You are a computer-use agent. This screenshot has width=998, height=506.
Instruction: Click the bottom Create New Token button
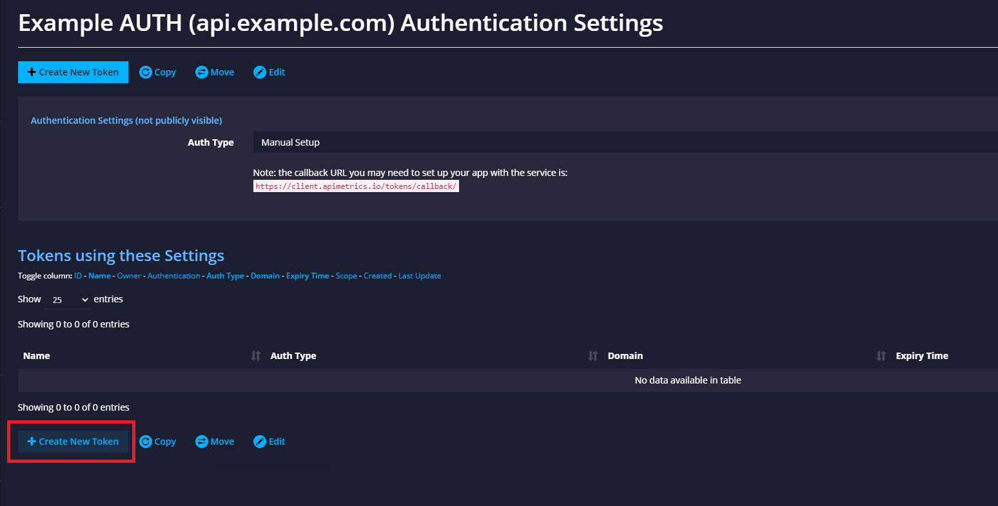73,442
